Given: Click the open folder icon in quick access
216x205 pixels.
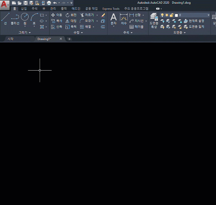Looking at the screenshot, I should [20, 3].
